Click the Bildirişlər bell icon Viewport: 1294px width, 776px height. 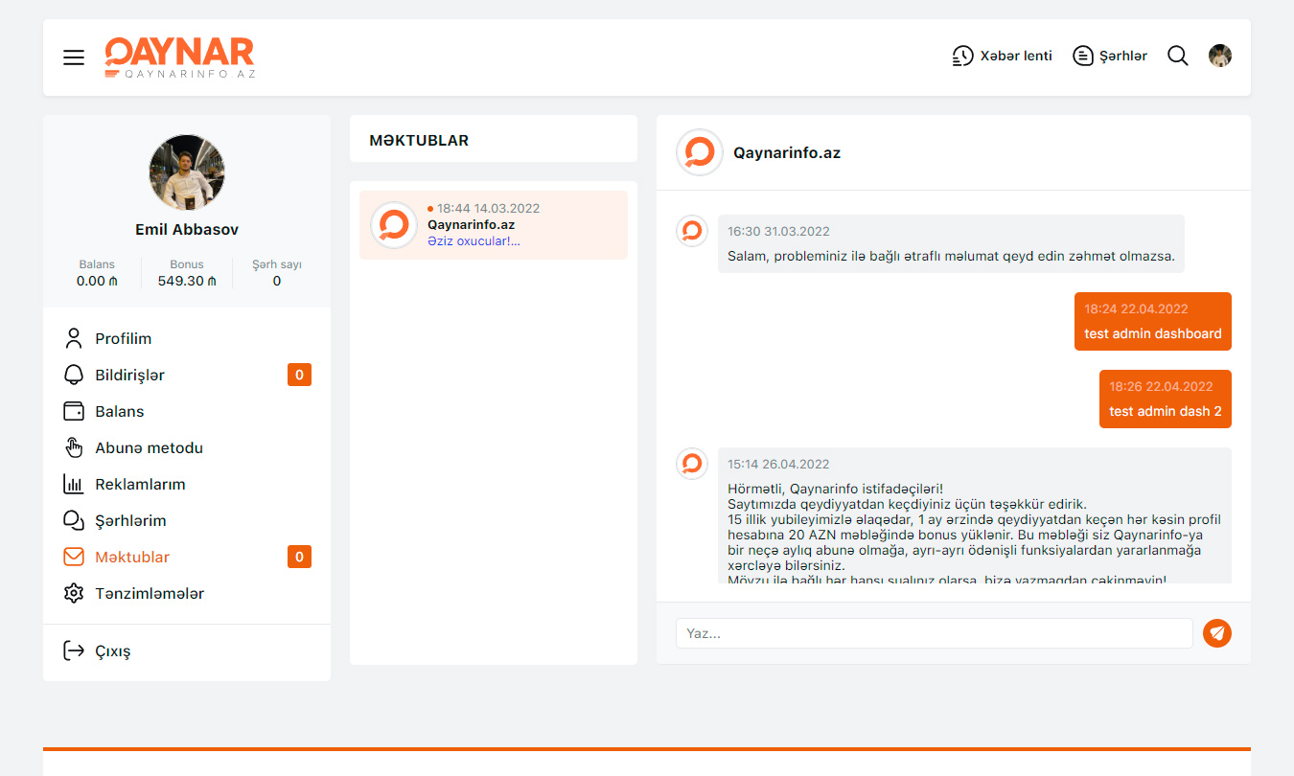(x=74, y=375)
